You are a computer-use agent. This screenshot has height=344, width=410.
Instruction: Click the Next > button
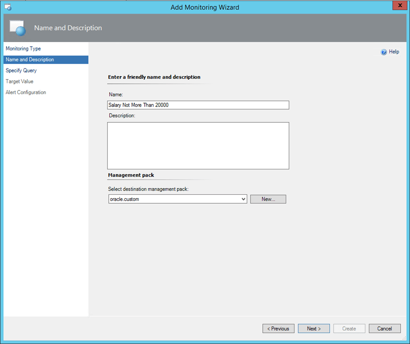point(314,329)
